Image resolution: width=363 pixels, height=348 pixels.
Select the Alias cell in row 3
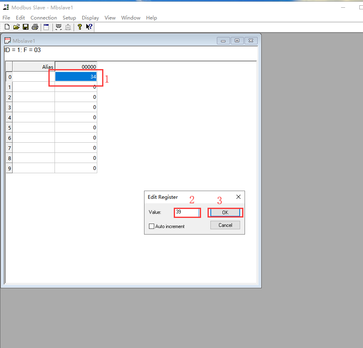33,107
